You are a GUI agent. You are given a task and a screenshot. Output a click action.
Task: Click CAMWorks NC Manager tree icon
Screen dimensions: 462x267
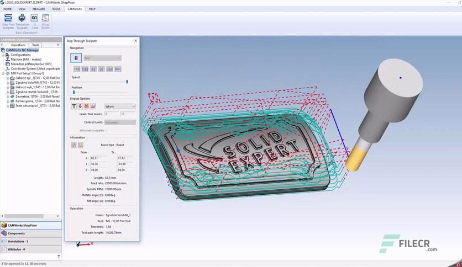(3, 50)
